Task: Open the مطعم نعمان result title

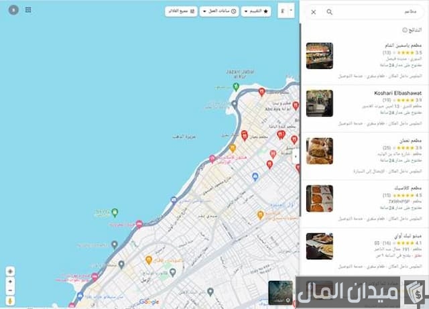Action: (410, 141)
